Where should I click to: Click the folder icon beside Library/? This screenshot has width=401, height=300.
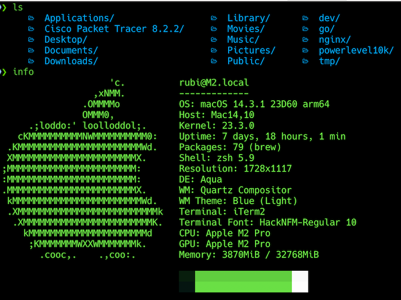[x=214, y=18]
